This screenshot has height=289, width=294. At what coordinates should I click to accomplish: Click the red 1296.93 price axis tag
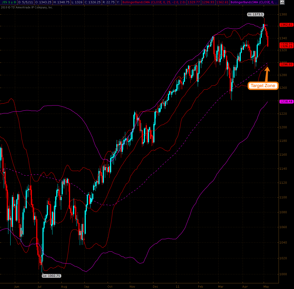(x=286, y=64)
